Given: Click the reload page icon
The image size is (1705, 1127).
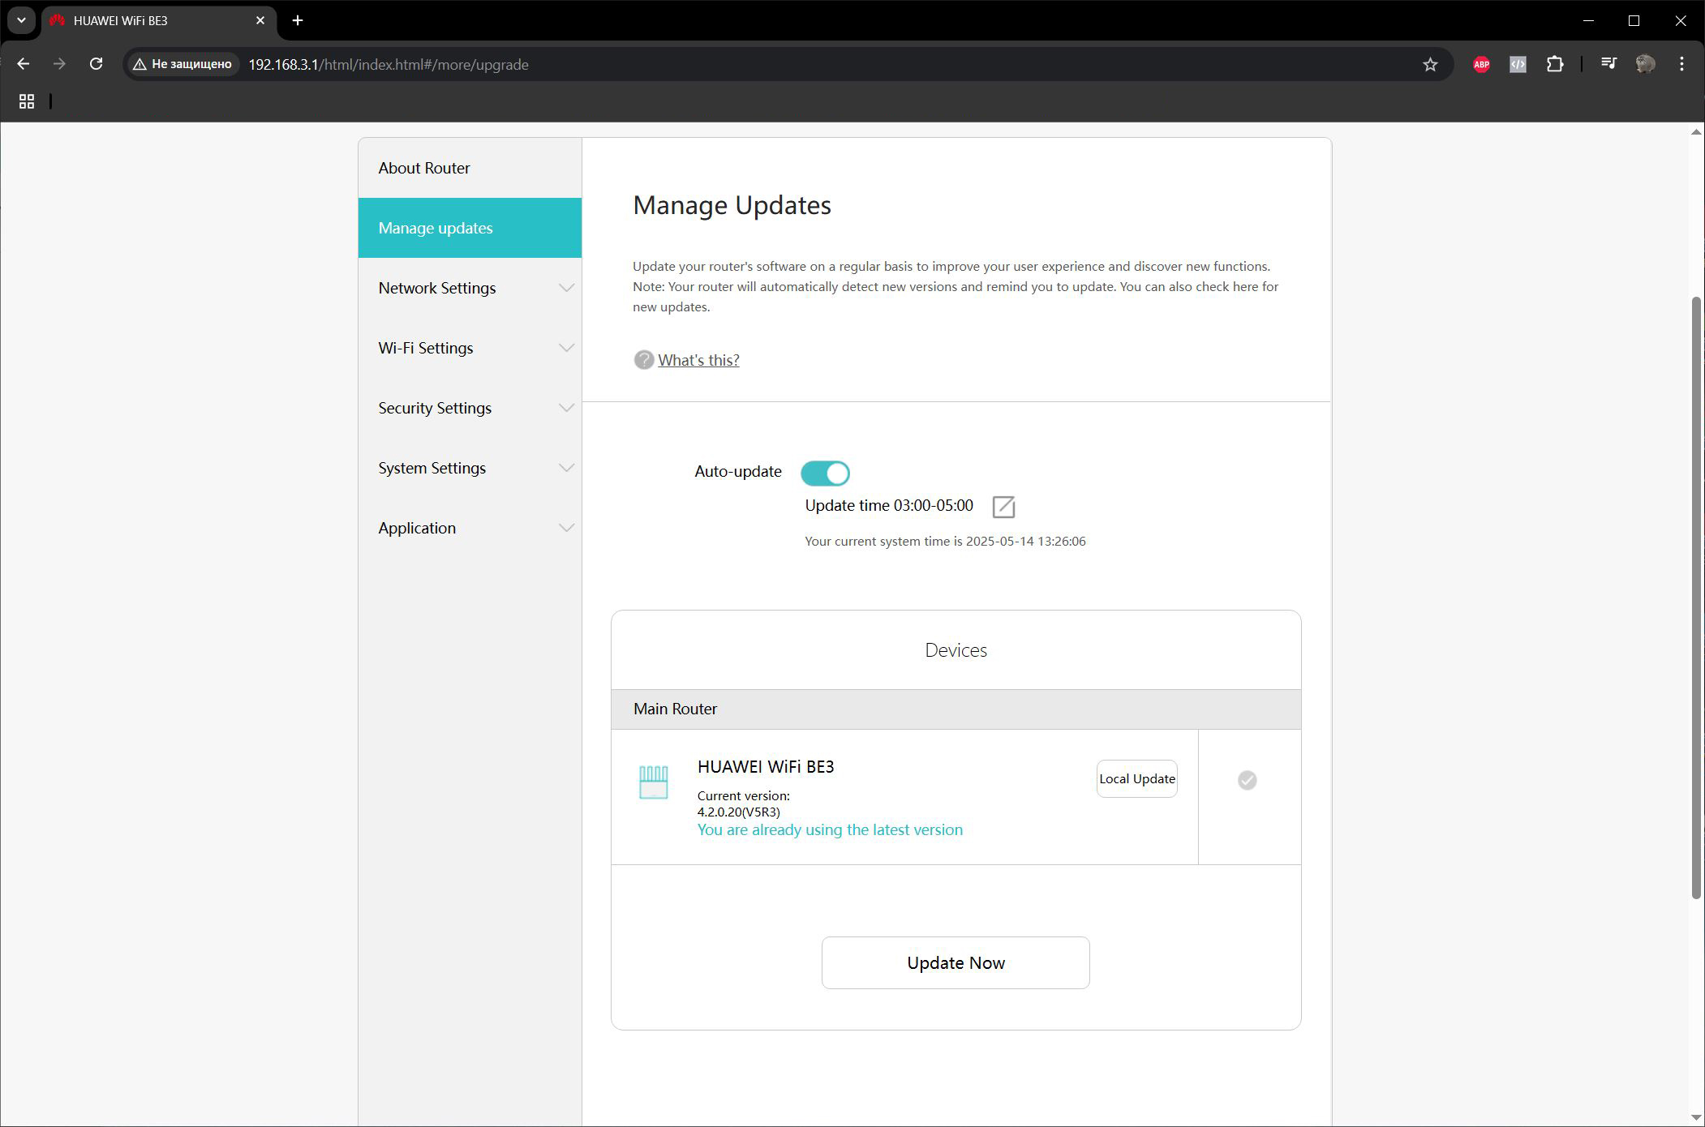Looking at the screenshot, I should [x=96, y=64].
